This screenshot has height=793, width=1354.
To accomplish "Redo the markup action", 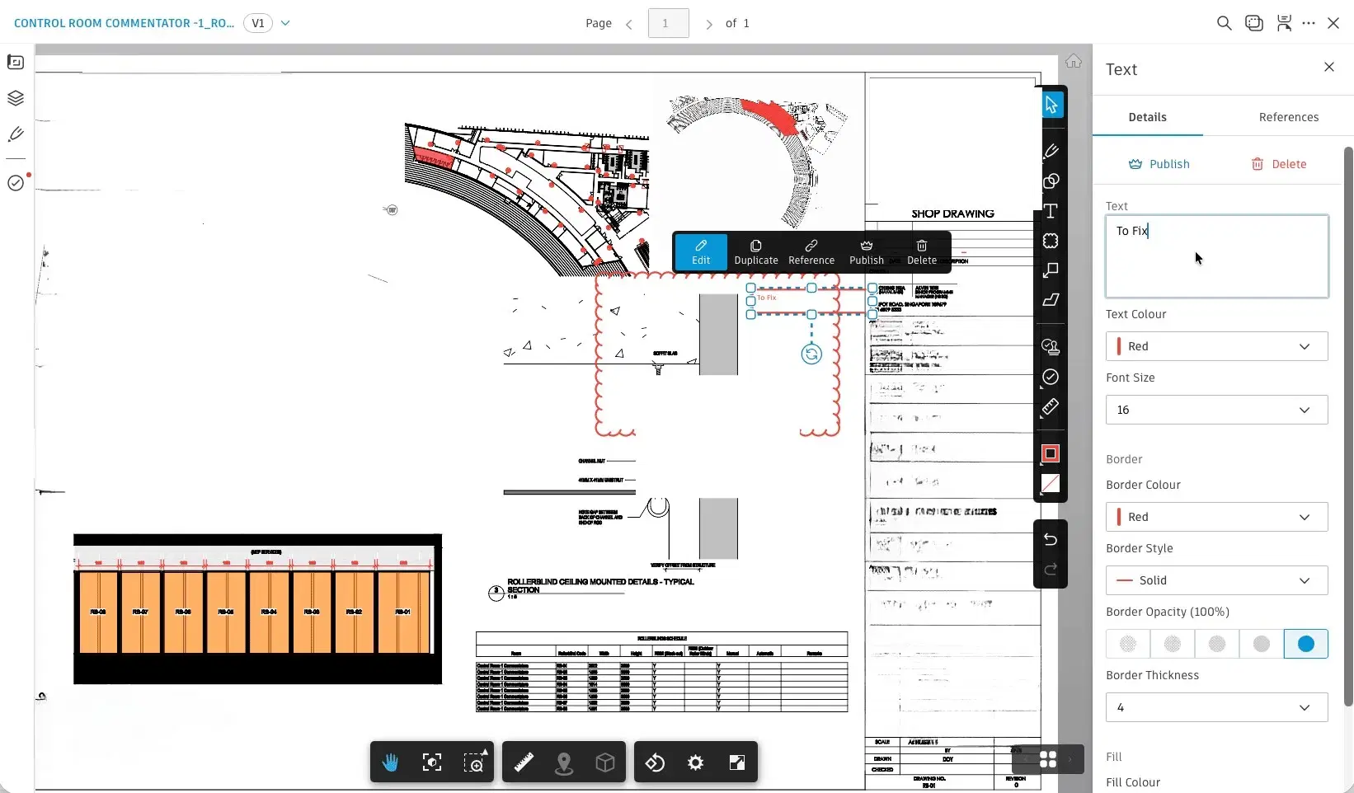I will (1051, 570).
